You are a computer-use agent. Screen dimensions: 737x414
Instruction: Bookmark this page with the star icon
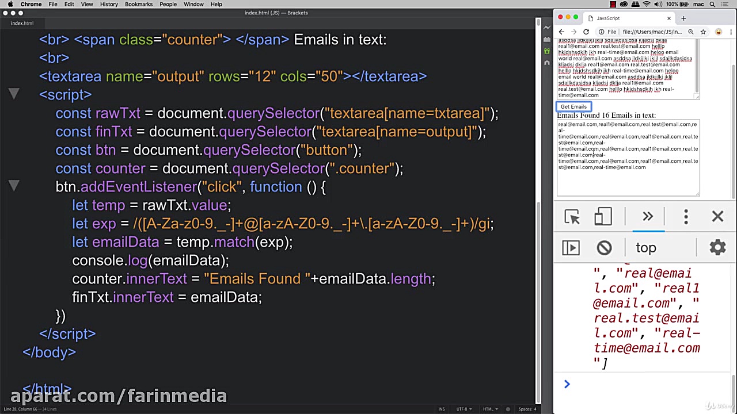703,32
